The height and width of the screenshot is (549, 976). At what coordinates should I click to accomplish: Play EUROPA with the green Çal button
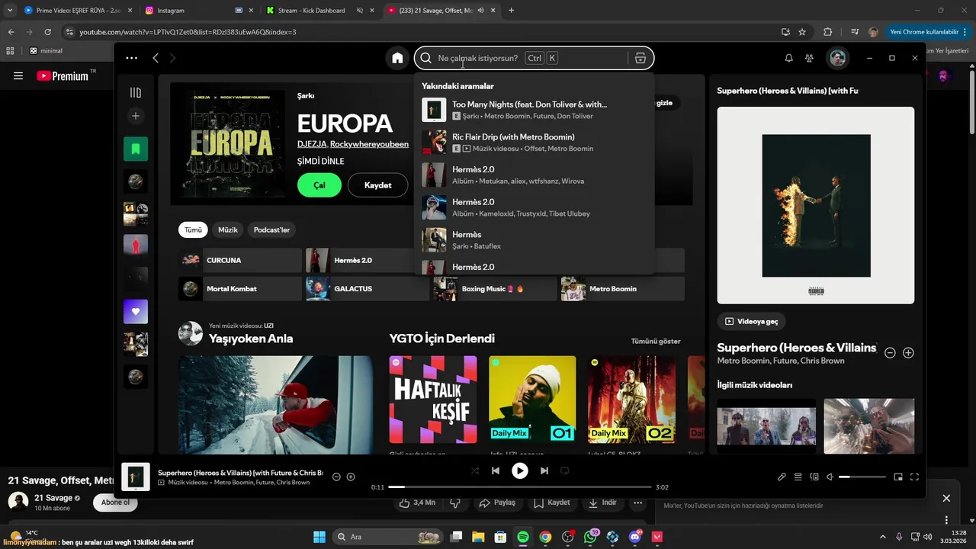(319, 185)
